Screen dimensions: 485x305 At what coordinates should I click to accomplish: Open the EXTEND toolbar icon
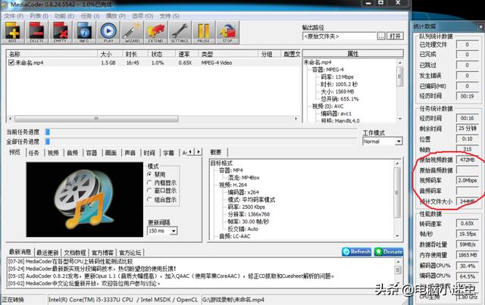click(x=156, y=32)
